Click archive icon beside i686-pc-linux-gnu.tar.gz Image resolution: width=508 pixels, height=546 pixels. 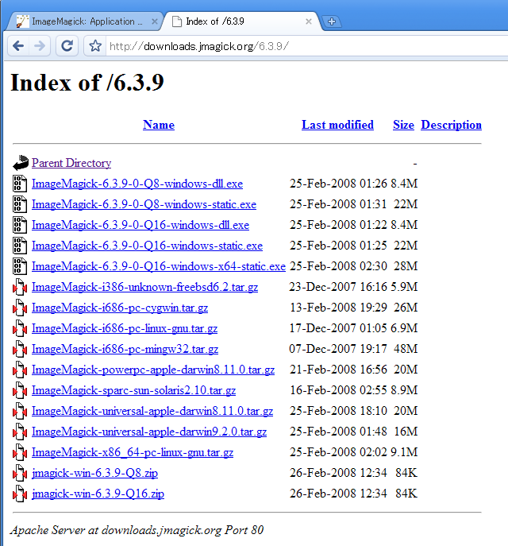[x=20, y=328]
